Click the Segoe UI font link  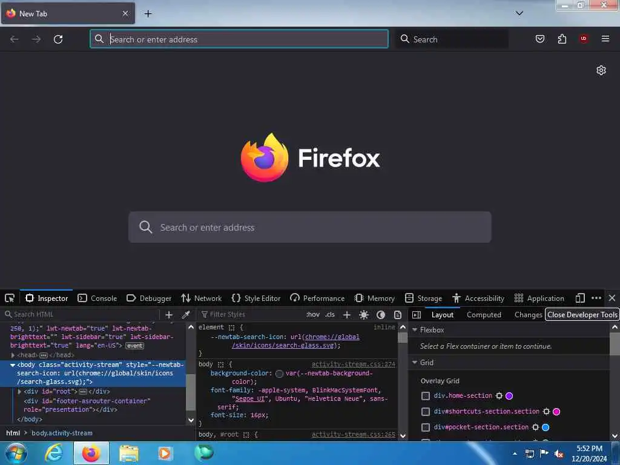point(250,398)
